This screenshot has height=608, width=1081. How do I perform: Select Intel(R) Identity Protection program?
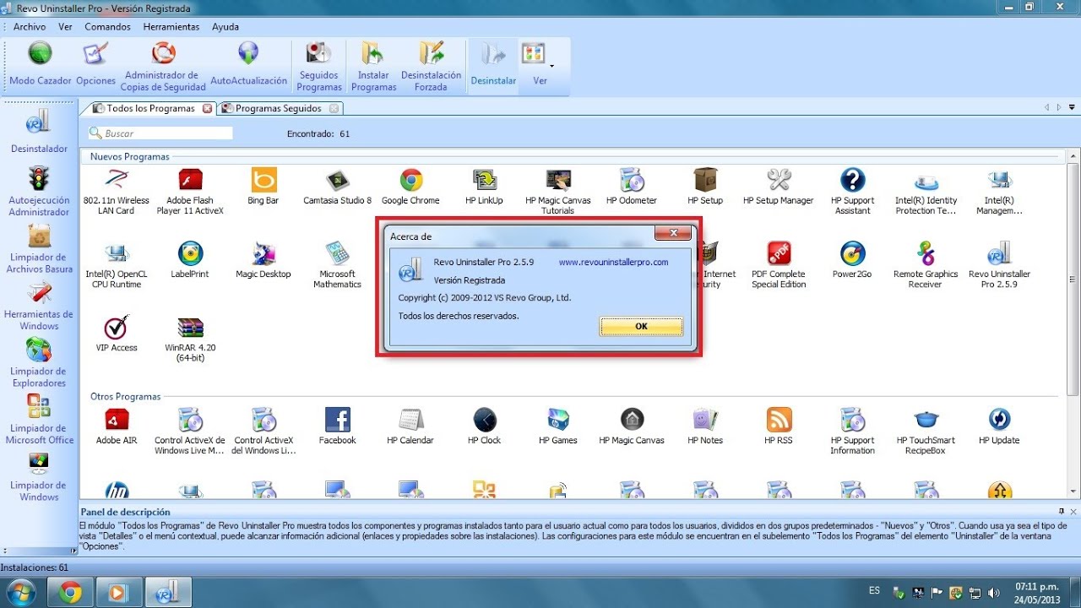[x=926, y=191]
